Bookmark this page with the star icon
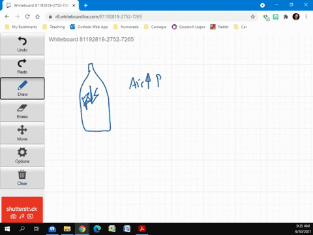 coord(252,17)
